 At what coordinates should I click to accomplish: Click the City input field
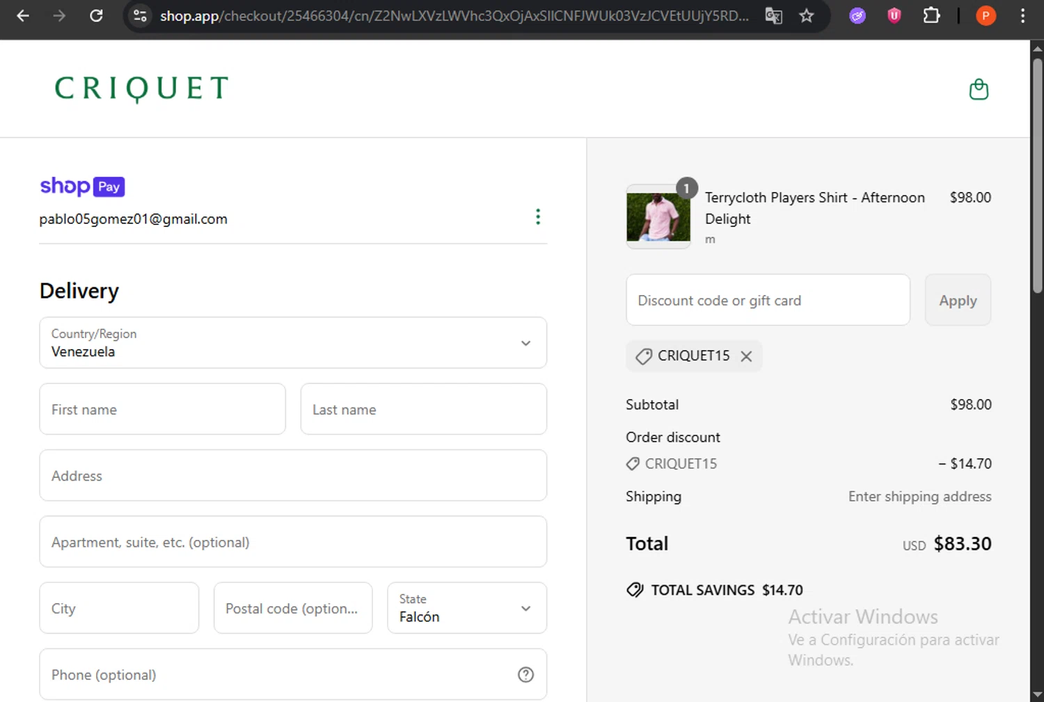point(119,608)
